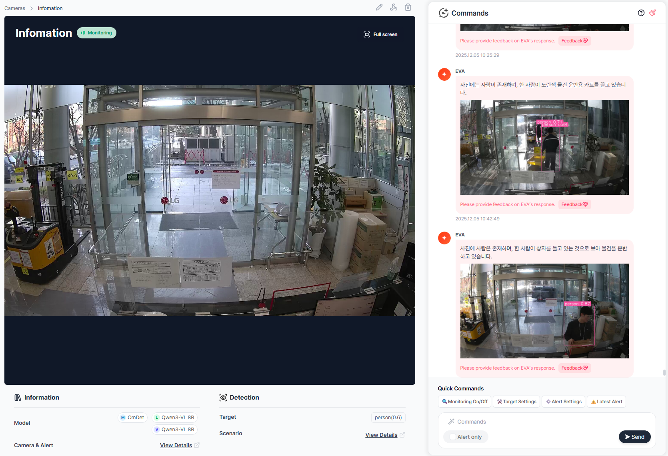Screen dimensions: 668x456
Task: Go to Cameras in breadcrumb
Action: point(15,8)
